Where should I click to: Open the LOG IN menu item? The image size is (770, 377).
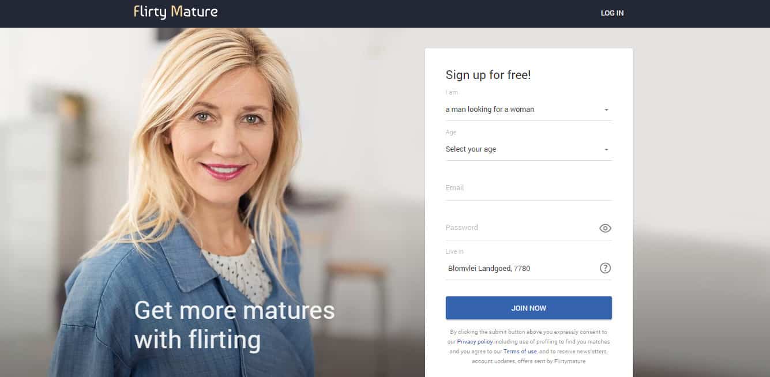[x=612, y=13]
